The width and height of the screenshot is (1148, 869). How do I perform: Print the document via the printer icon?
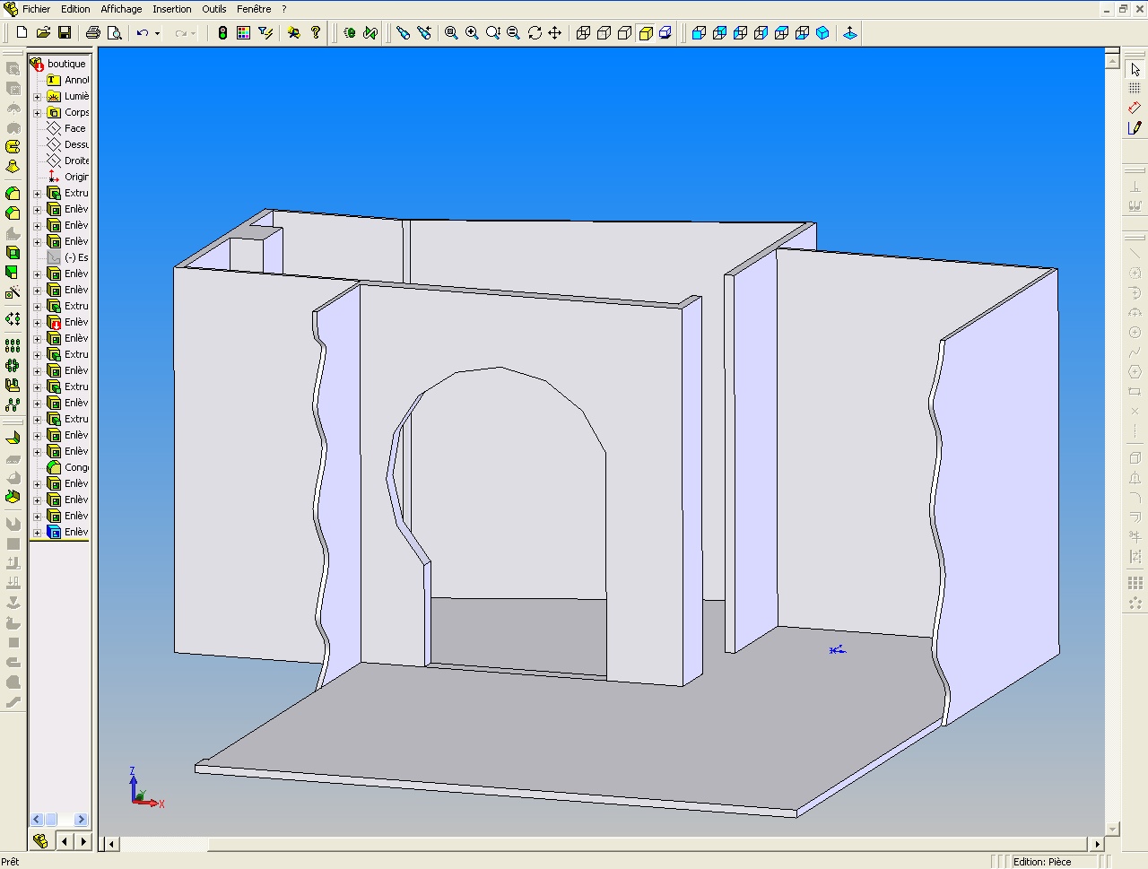click(93, 32)
